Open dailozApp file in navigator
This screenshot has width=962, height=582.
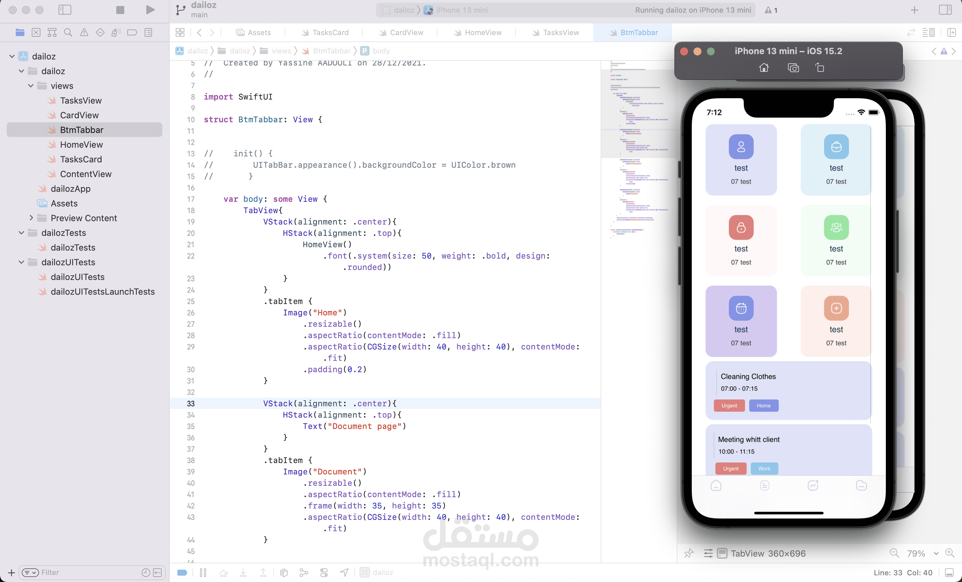tap(70, 189)
